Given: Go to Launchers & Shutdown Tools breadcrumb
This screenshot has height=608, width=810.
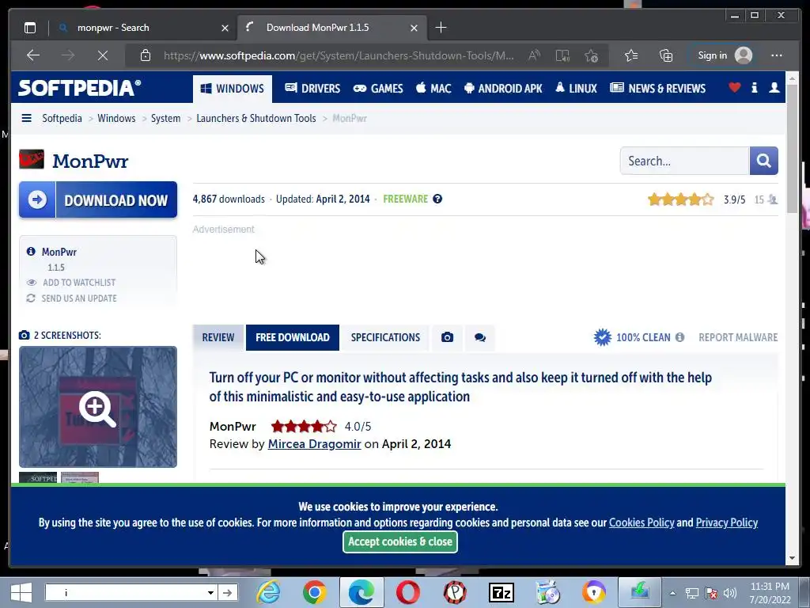Looking at the screenshot, I should [x=255, y=118].
